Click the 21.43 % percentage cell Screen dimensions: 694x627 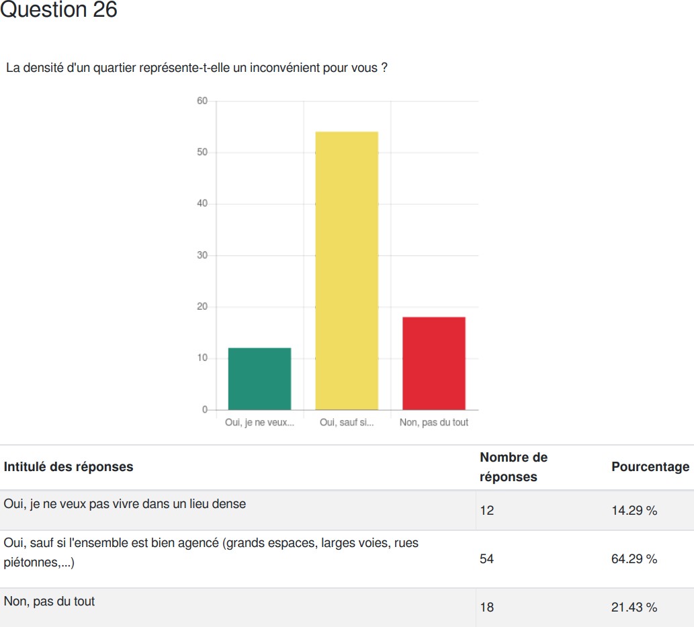pos(634,607)
